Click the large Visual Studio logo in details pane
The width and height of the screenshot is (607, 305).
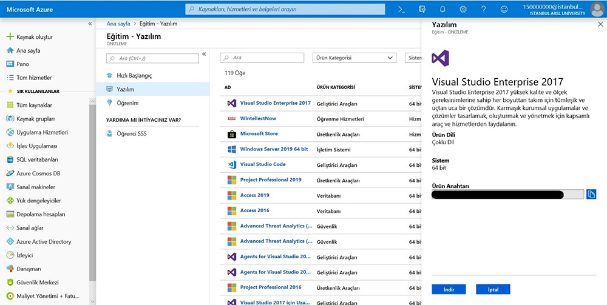tap(441, 58)
